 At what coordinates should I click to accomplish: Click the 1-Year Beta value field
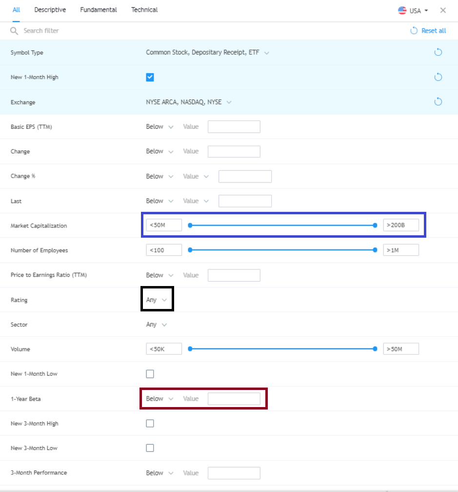point(234,398)
